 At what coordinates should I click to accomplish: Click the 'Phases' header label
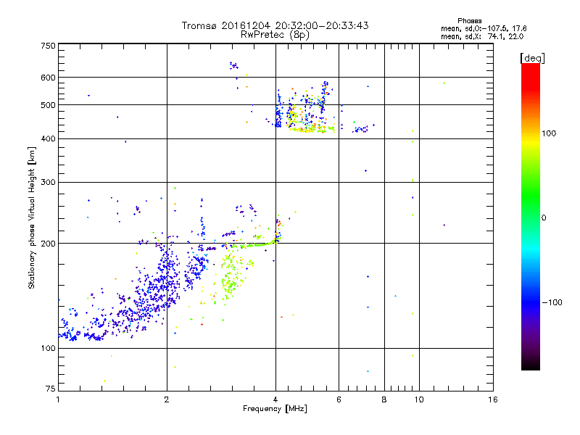click(469, 21)
